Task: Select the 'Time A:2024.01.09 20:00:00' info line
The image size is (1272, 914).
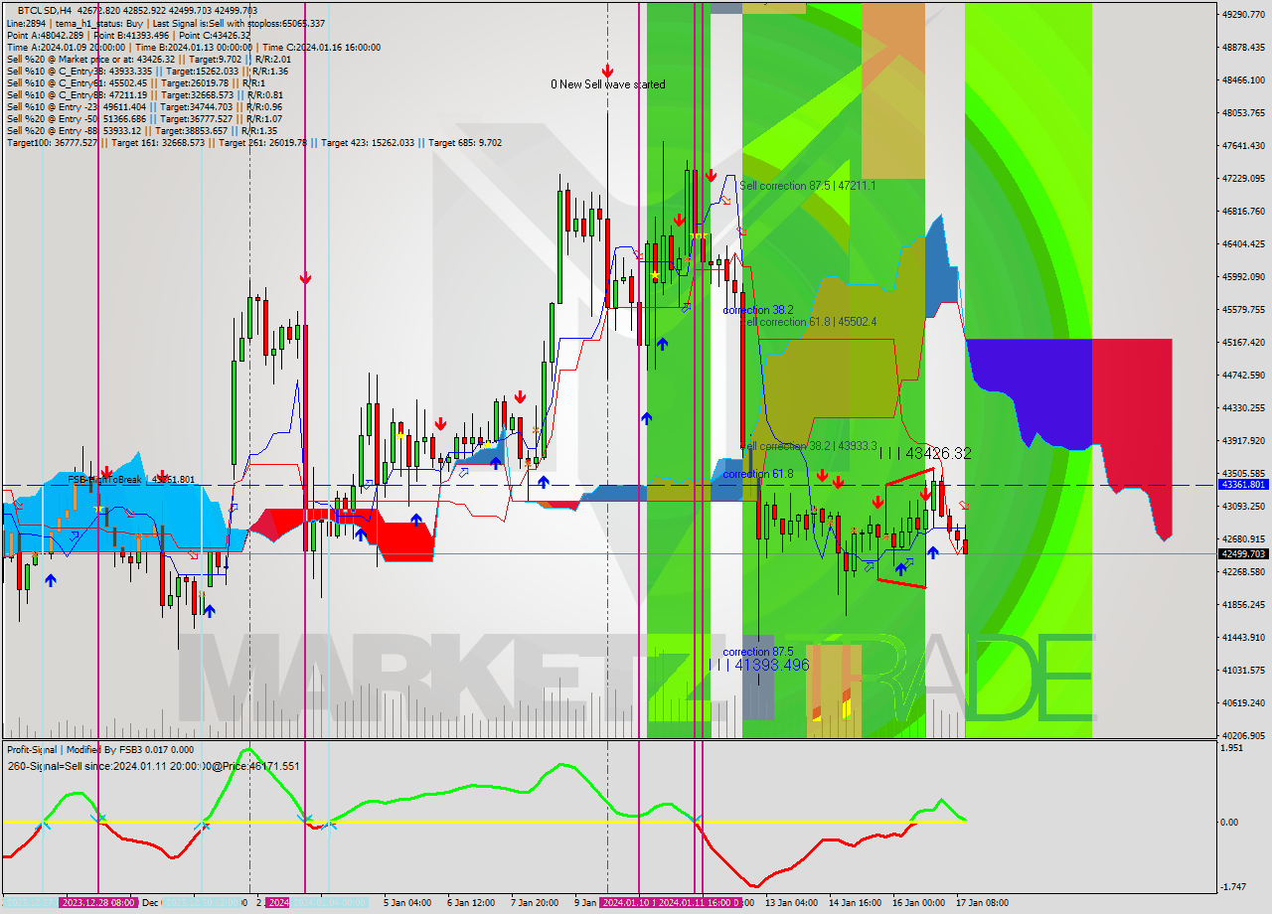Action: [x=193, y=47]
